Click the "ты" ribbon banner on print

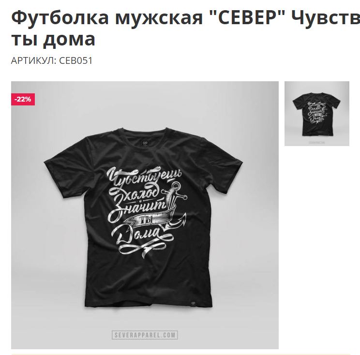click(x=147, y=219)
